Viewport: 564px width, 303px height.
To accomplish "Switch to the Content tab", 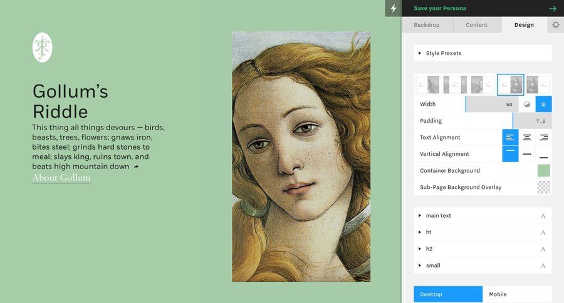I will (476, 25).
